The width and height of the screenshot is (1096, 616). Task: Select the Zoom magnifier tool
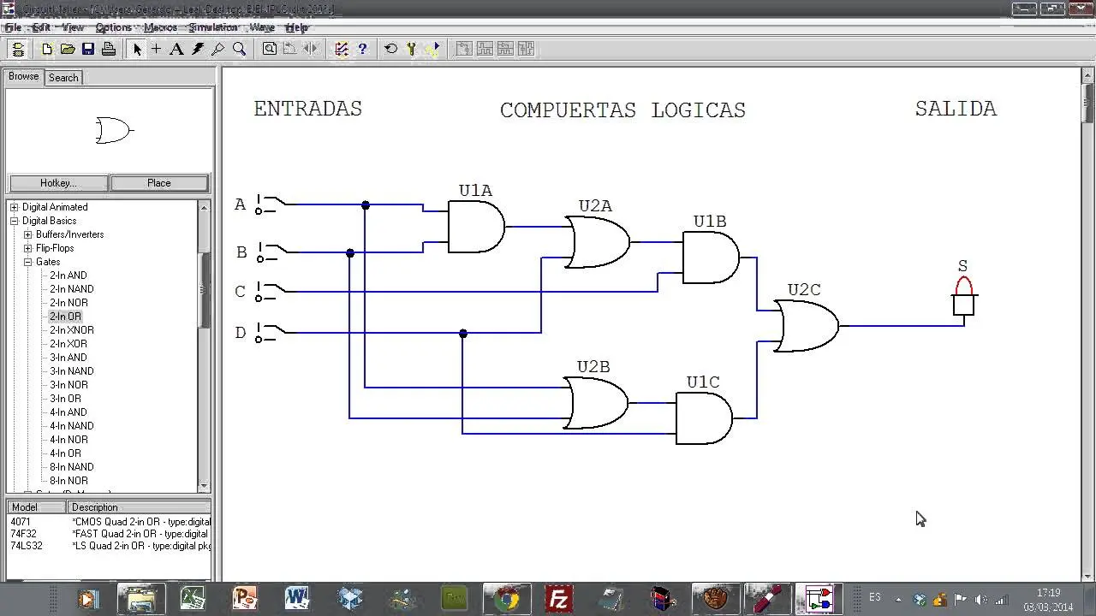pyautogui.click(x=240, y=49)
